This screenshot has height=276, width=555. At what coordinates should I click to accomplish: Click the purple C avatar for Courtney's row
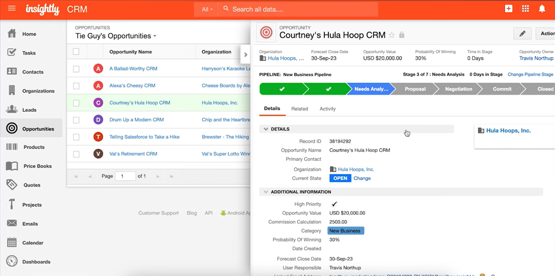click(x=98, y=103)
